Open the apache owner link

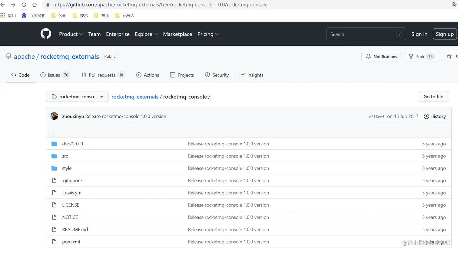coord(24,57)
